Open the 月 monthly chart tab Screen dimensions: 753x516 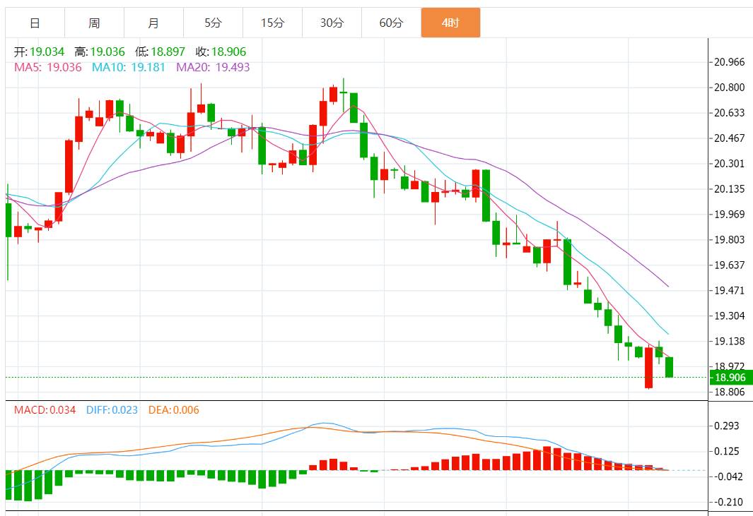coord(153,23)
